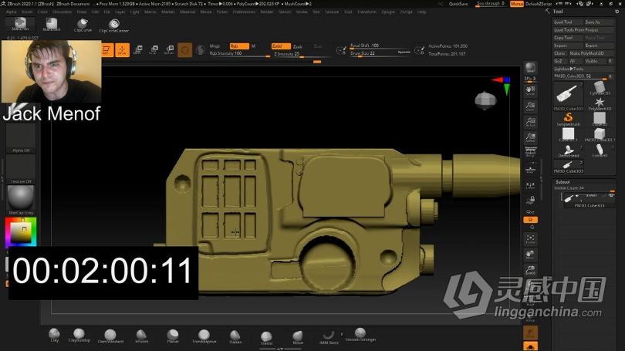Screen dimensions: 625x351
Task: Choose the IMM Basic brush
Action: [x=329, y=337]
